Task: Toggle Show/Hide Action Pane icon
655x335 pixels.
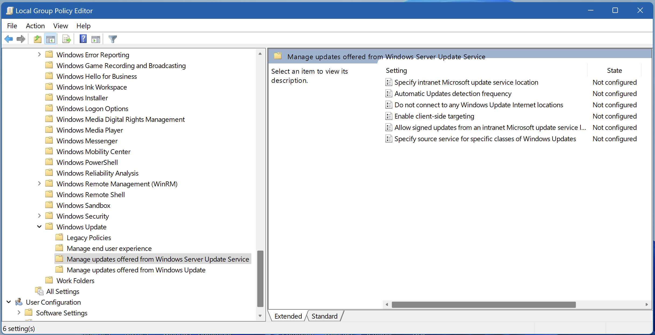Action: (x=96, y=39)
